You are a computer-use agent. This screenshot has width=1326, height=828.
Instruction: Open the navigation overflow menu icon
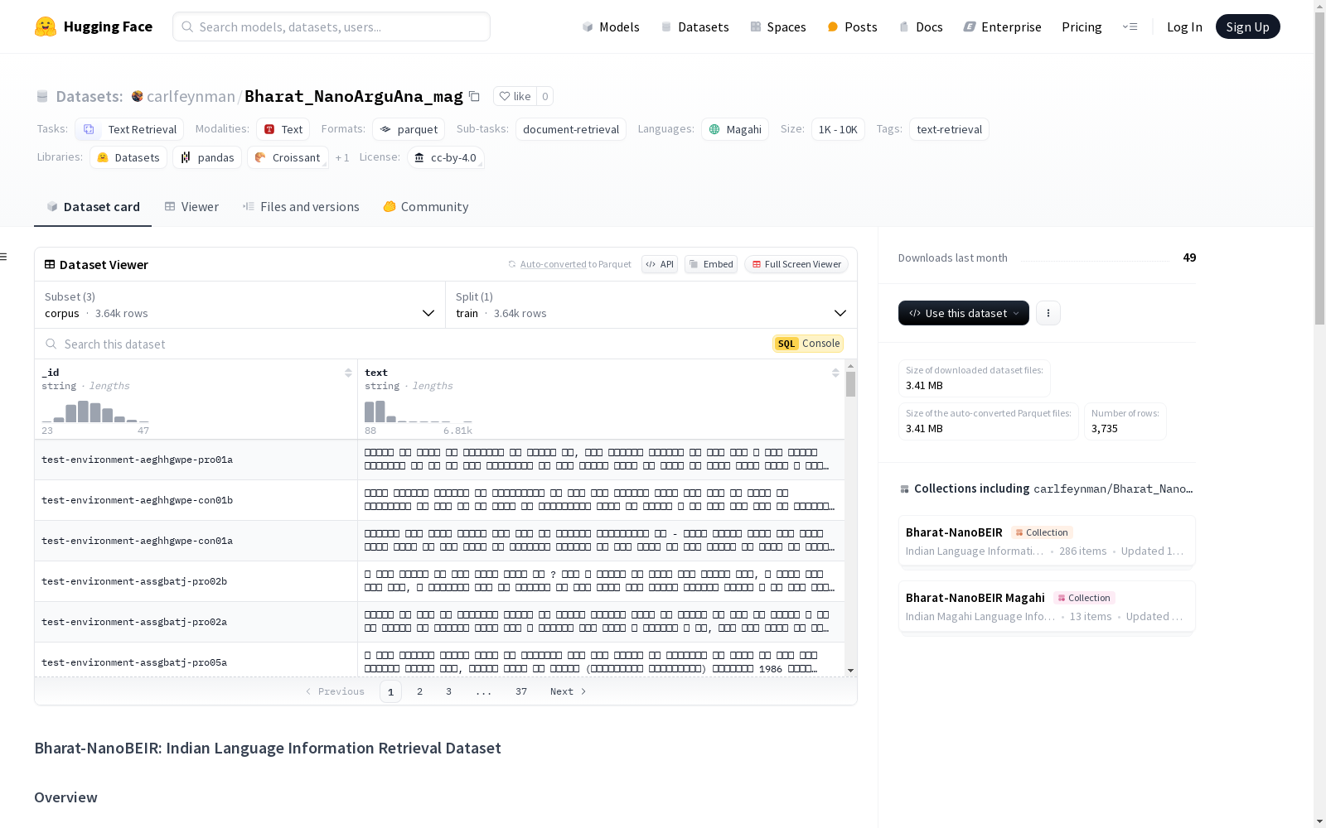(x=1130, y=26)
